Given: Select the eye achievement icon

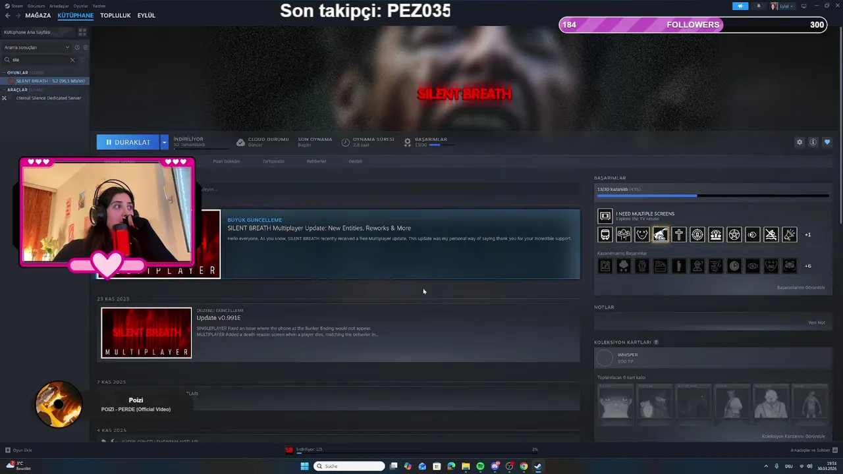Looking at the screenshot, I should point(752,234).
